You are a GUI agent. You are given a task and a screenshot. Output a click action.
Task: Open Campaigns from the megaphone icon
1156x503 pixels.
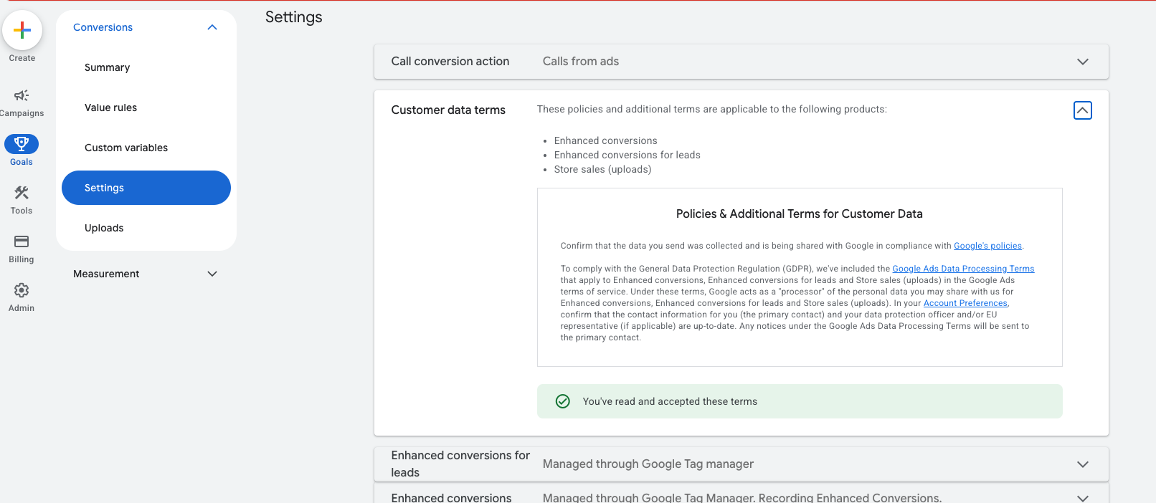tap(22, 96)
